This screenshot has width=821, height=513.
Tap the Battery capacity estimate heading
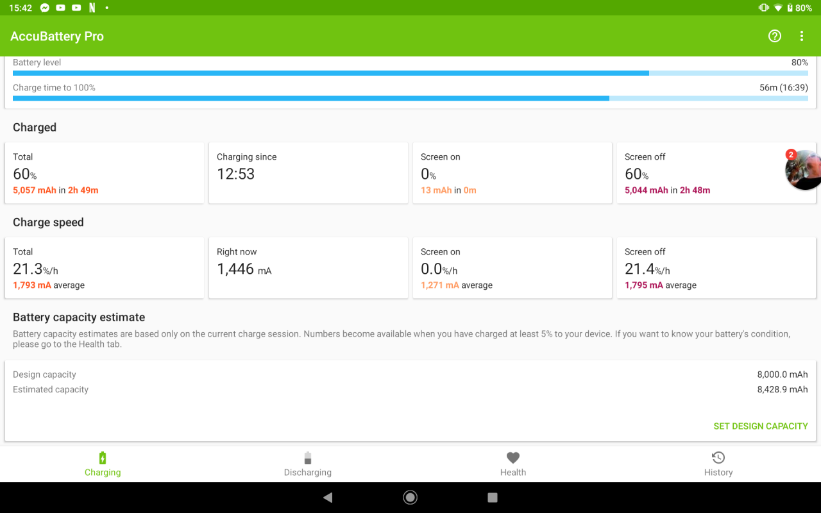click(x=79, y=317)
